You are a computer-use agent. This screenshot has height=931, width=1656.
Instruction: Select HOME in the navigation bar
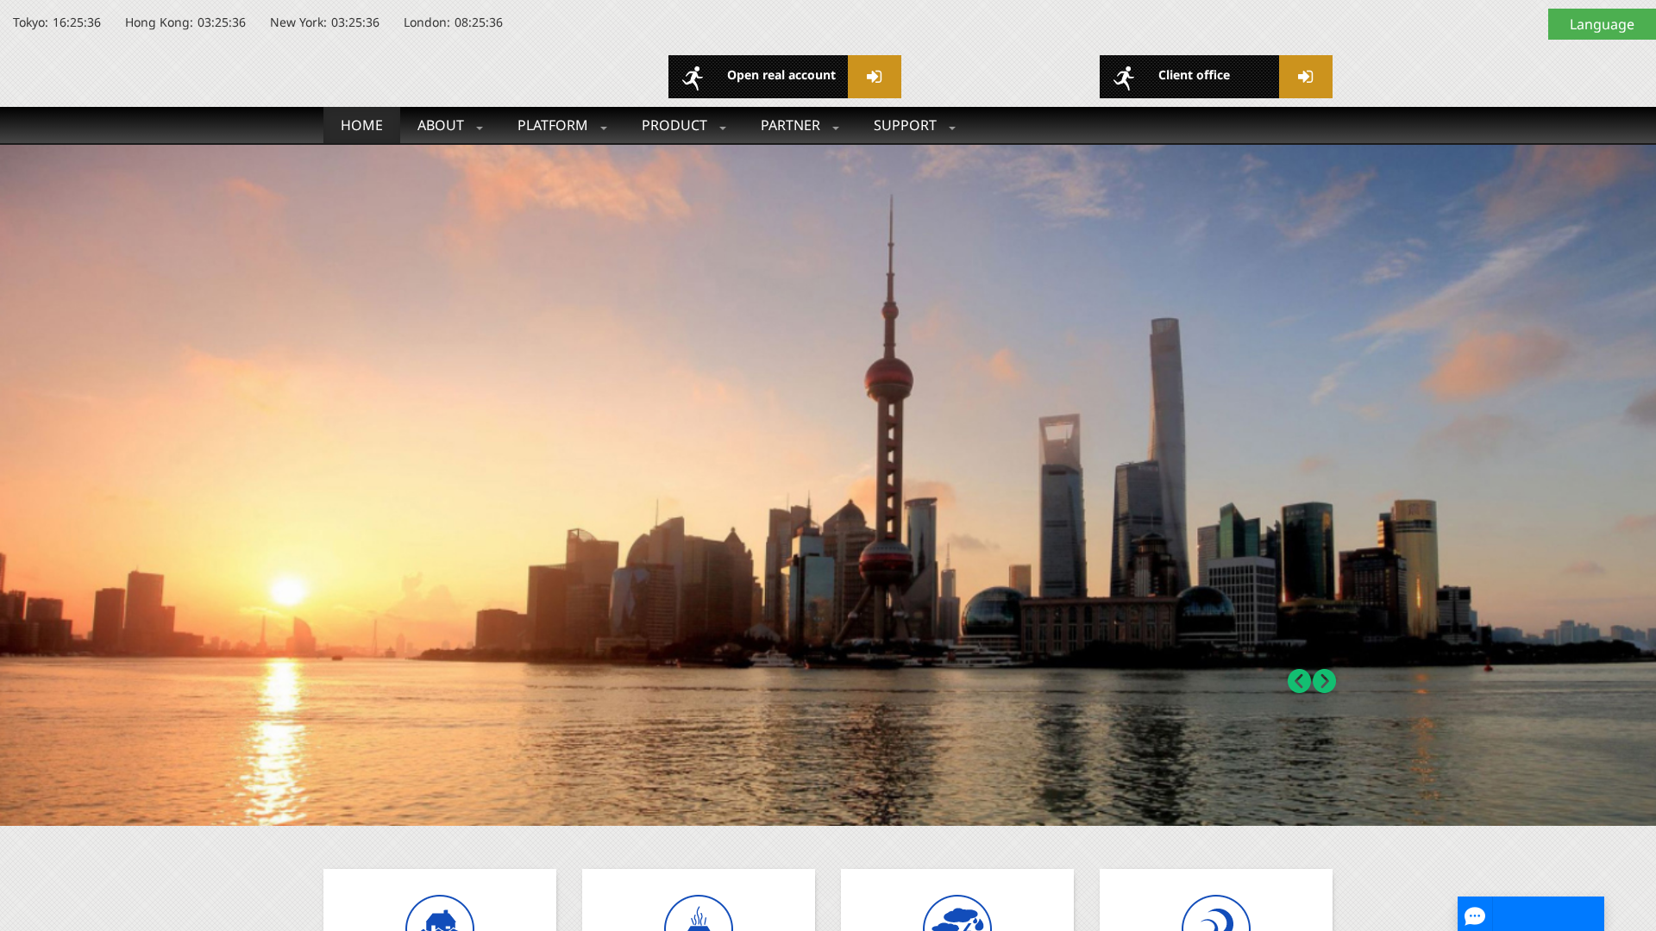361,125
